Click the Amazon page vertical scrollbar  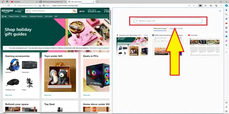110,17
